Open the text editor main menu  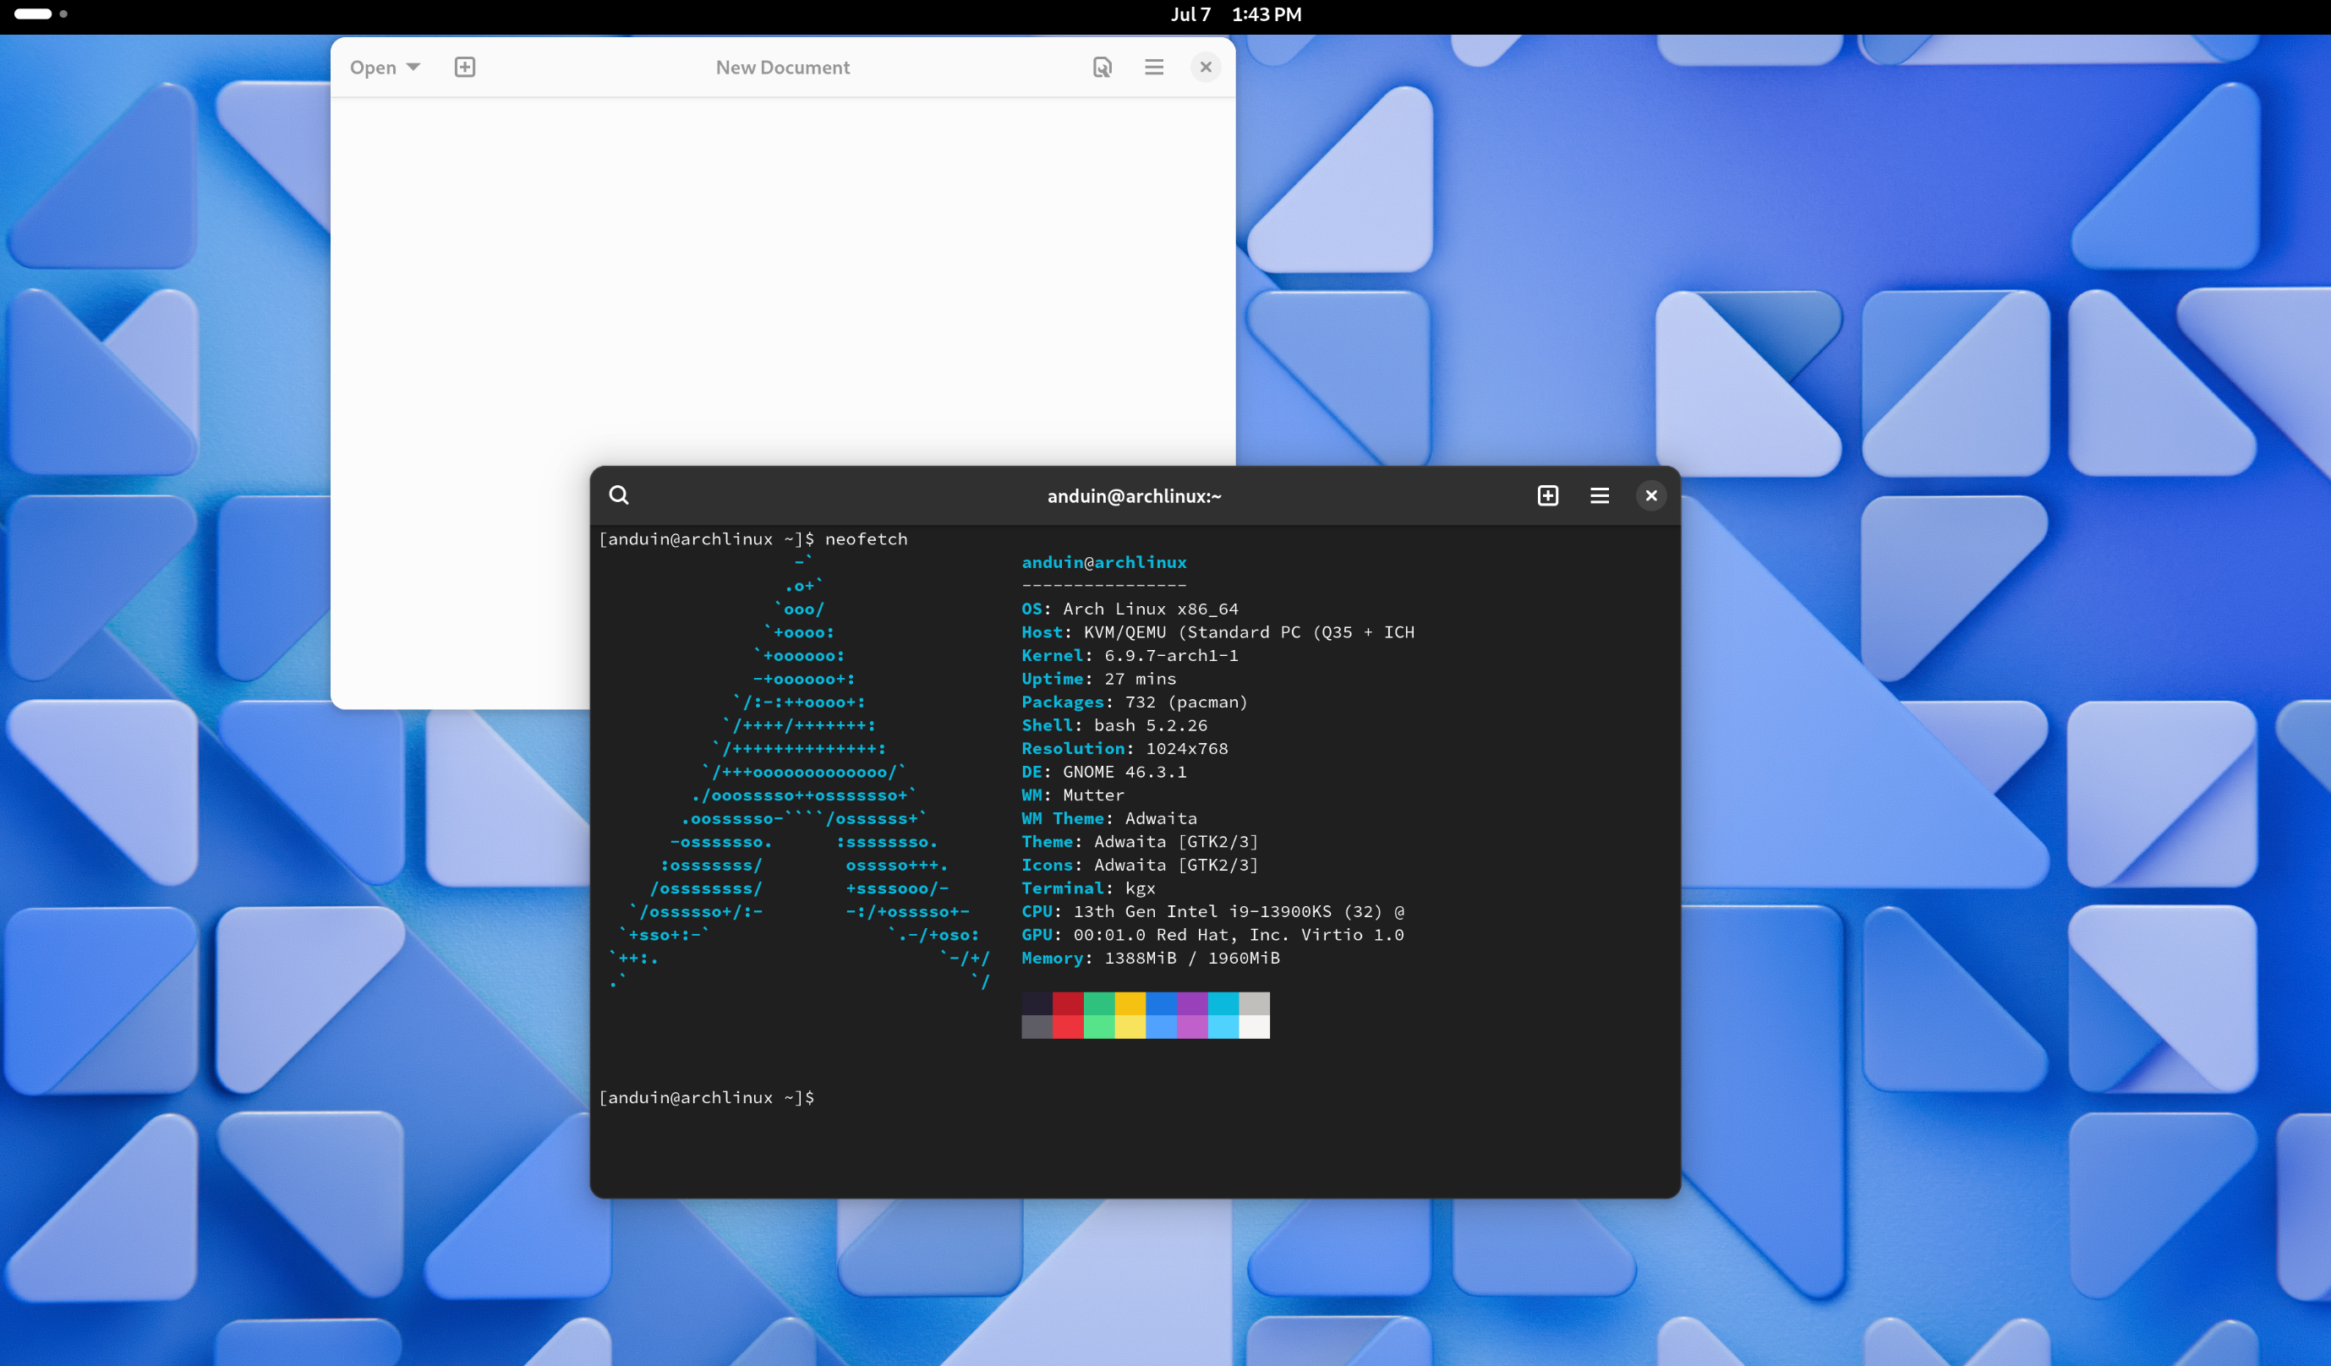click(x=1153, y=67)
